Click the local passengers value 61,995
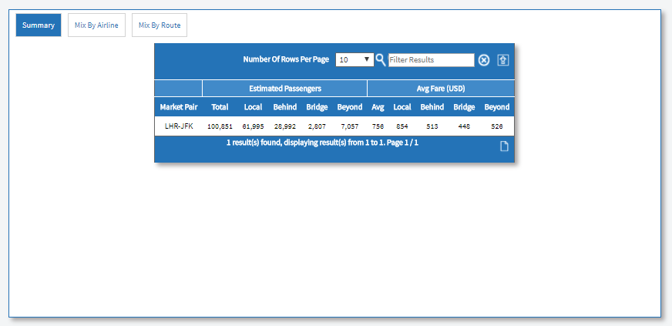The width and height of the screenshot is (672, 326). click(x=253, y=127)
